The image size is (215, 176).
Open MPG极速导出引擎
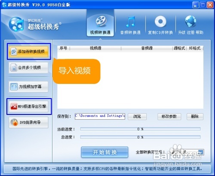point(28,106)
